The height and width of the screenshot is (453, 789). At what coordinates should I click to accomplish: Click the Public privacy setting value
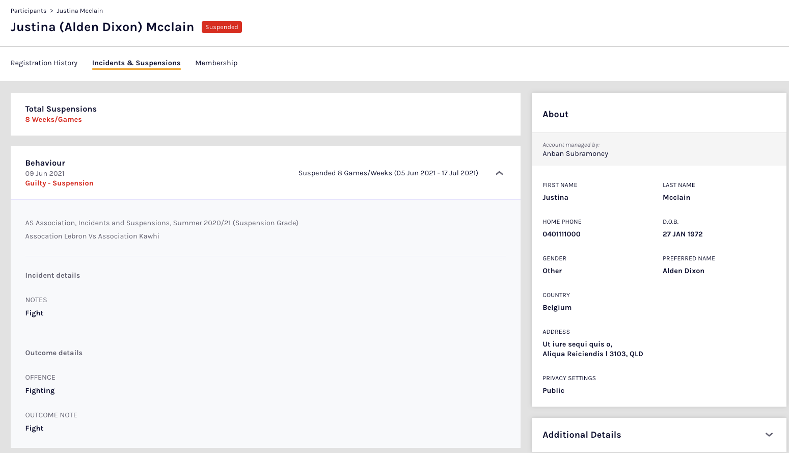pos(553,391)
